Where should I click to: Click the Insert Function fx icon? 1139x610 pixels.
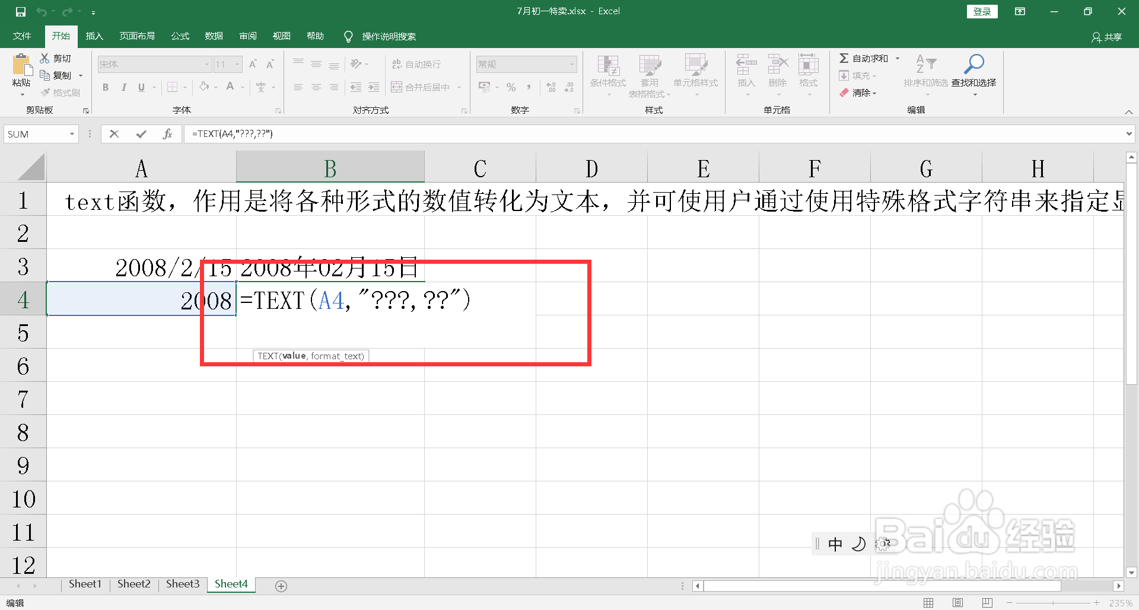tap(168, 133)
